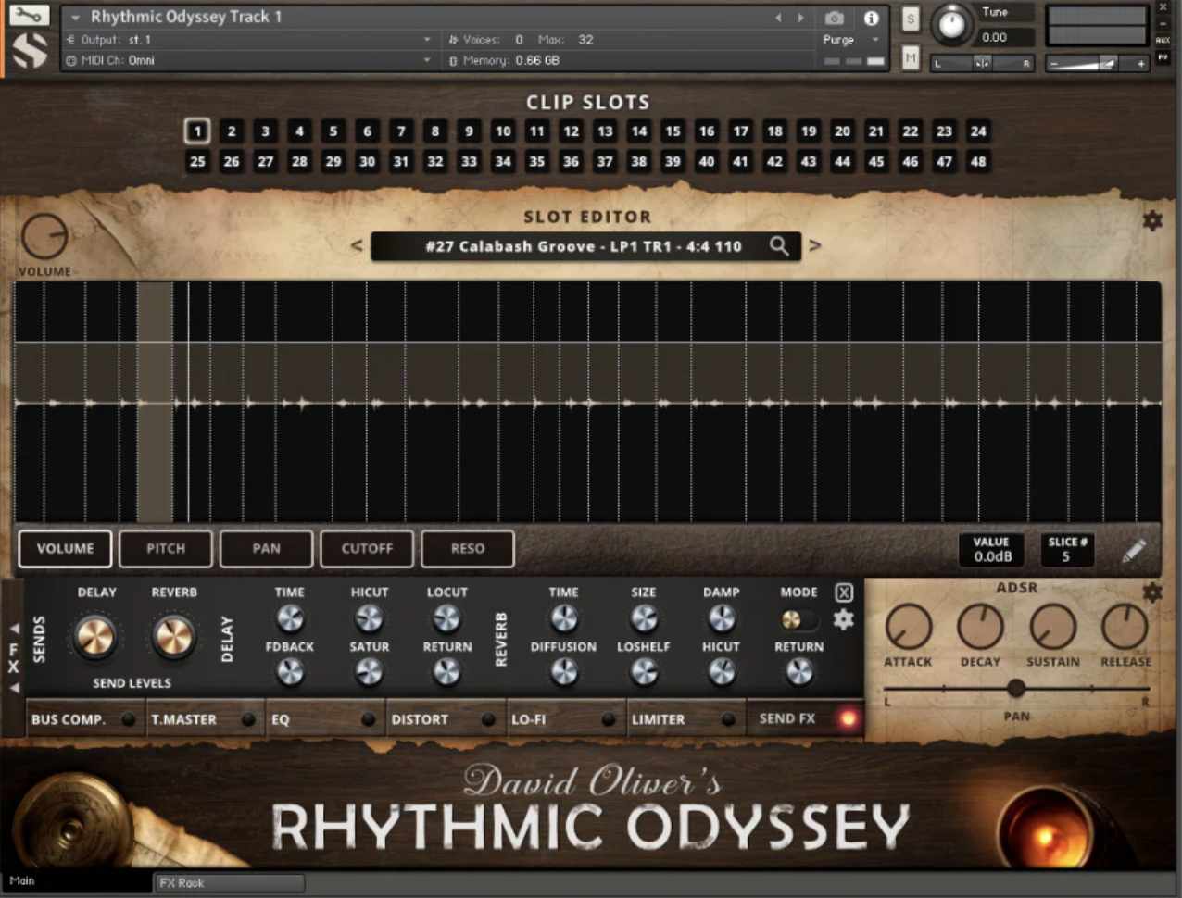Turn on the Distort effect

488,719
